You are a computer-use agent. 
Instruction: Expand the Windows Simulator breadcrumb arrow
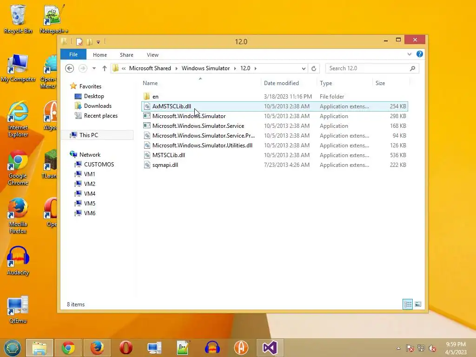[235, 68]
